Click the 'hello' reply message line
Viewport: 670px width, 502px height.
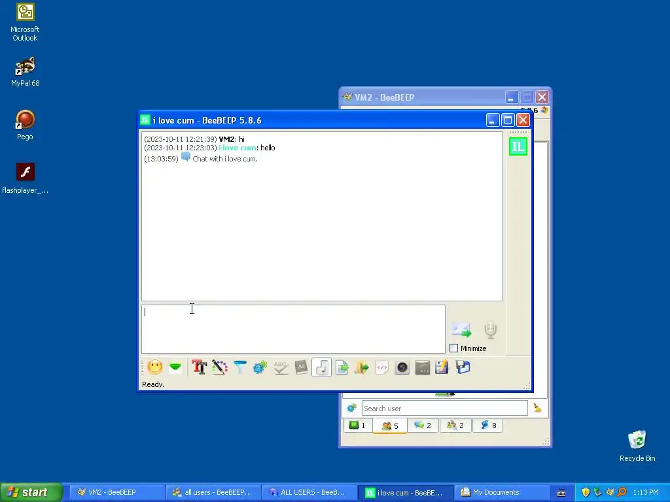209,148
